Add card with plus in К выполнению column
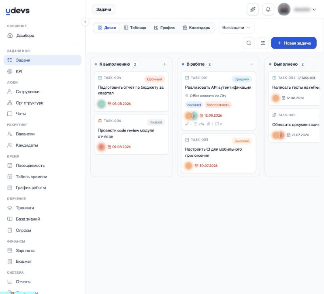 click(165, 64)
